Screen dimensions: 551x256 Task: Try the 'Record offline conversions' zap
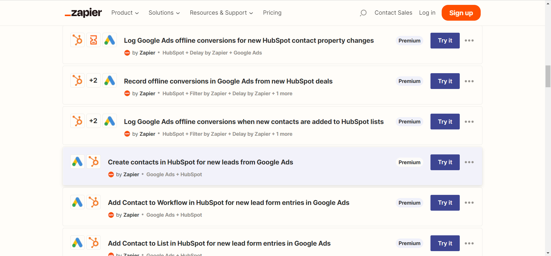coord(445,81)
